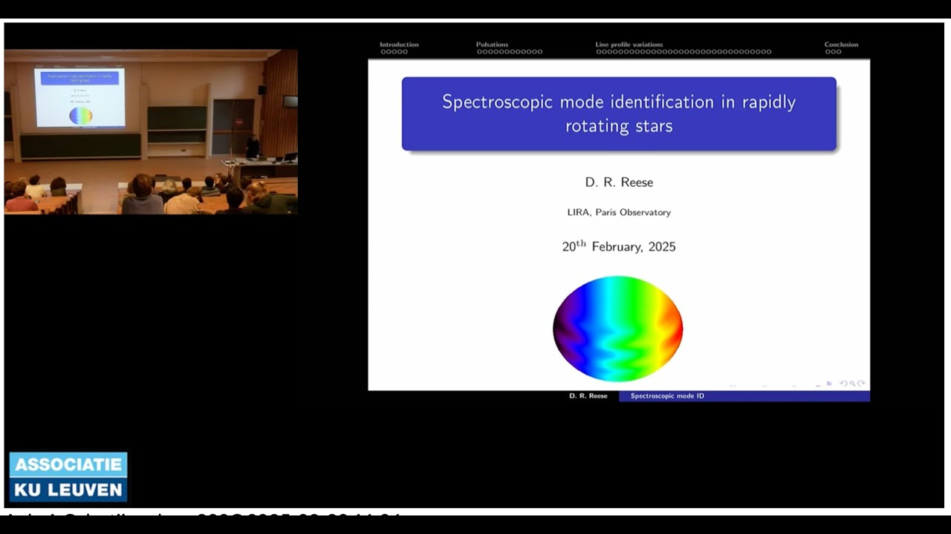Click the Beamer back arrow navigation icon

(843, 383)
